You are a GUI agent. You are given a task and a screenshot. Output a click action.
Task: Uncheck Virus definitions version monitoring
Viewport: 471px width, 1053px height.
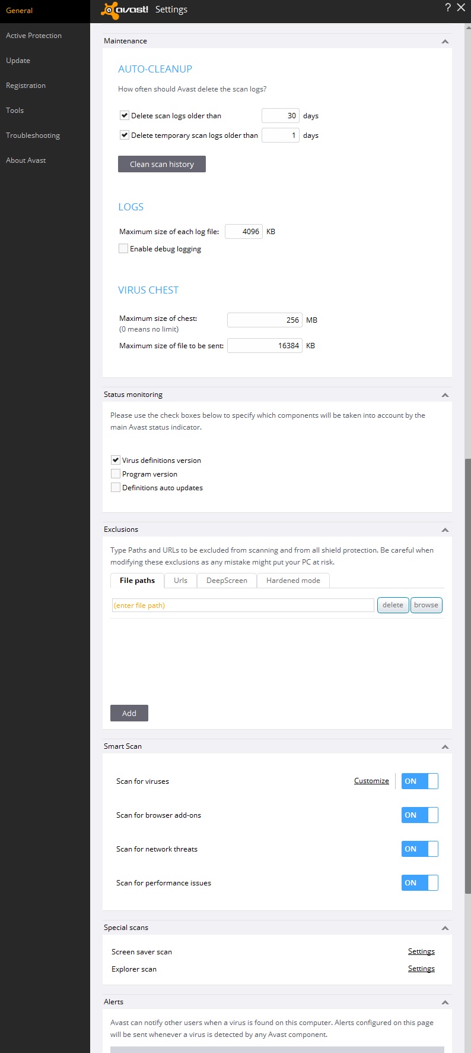point(116,460)
